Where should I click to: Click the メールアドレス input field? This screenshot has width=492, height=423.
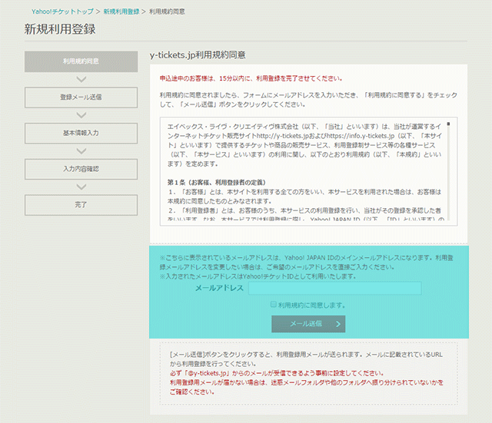click(x=335, y=288)
